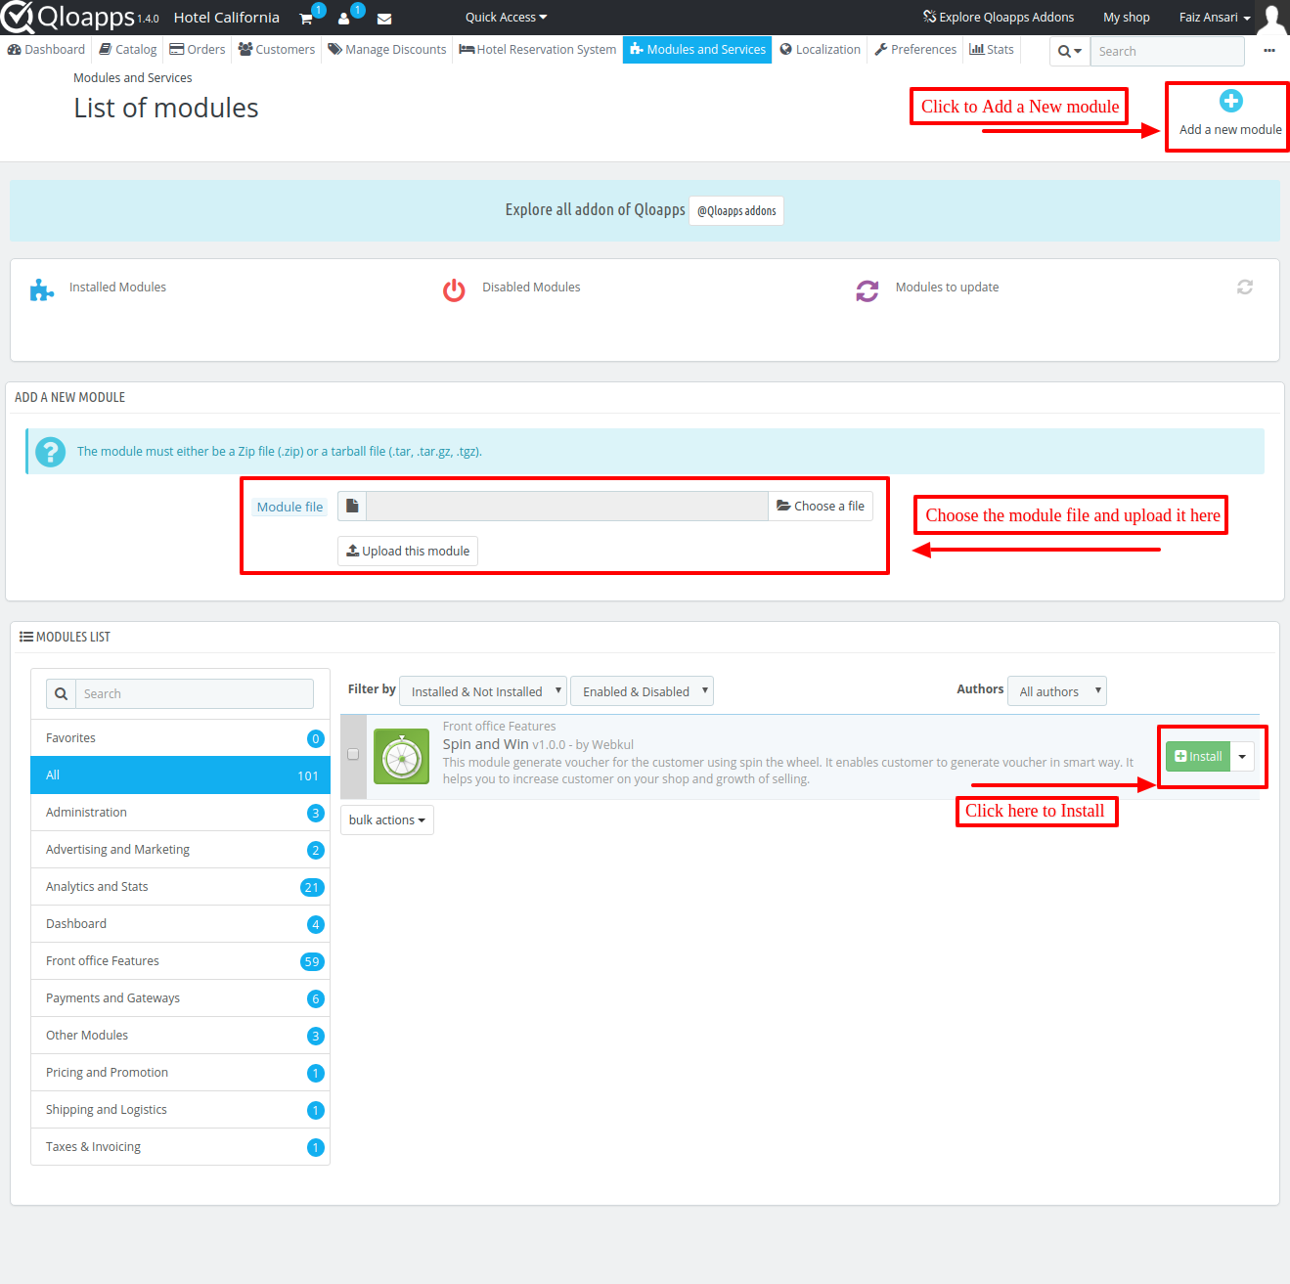Select the Front office Features category
1290x1284 pixels.
point(181,961)
